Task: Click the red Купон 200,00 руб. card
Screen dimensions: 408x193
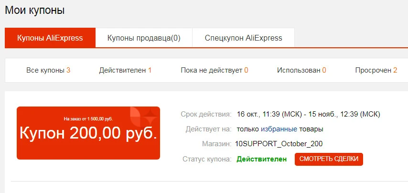Action: coord(88,133)
